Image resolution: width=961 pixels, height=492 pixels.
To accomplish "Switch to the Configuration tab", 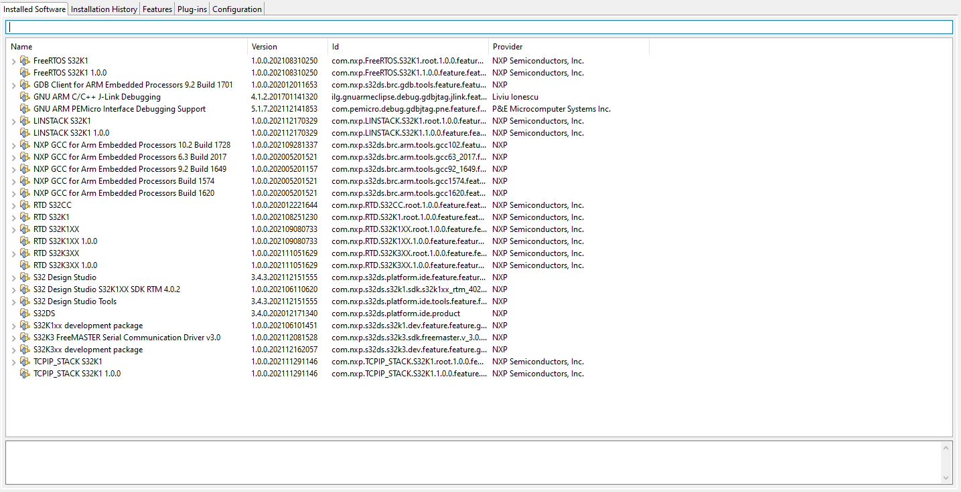I will 236,9.
